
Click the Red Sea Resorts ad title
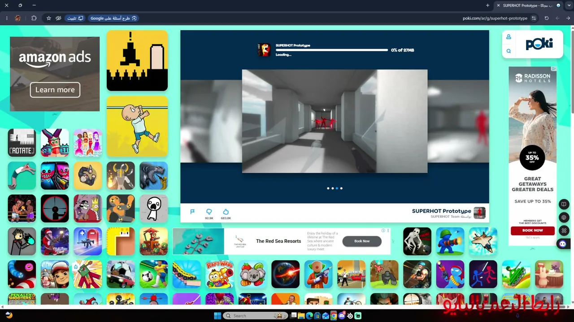(x=278, y=241)
